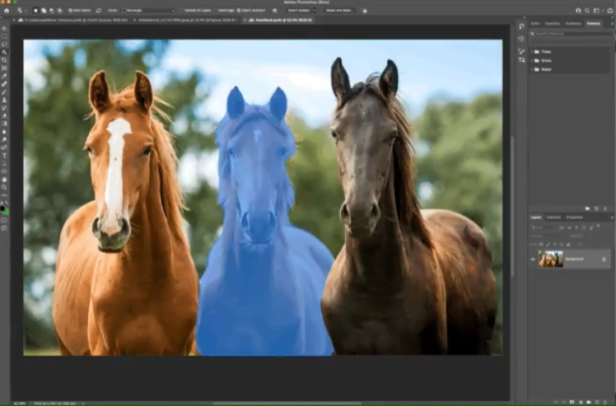Toggle Lock transparent pixels in Layers panel
616x406 pixels.
[x=541, y=244]
